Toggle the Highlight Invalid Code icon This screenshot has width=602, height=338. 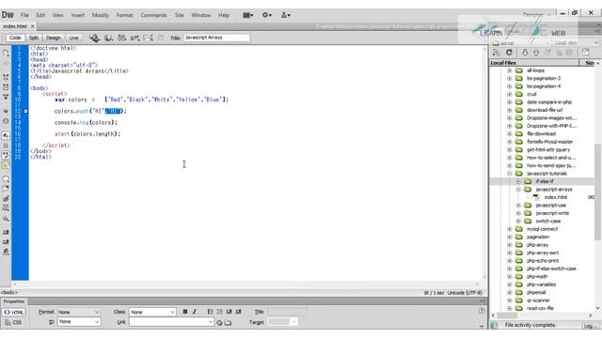click(x=6, y=146)
